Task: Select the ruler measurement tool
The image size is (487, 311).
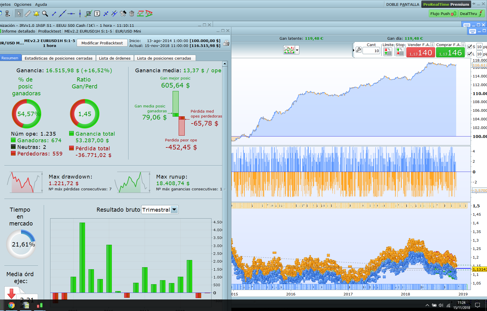Action: (28, 14)
